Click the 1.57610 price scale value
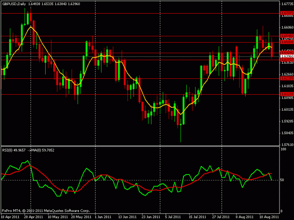Image resolution: width=294 pixels, height=220 pixels. tap(287, 144)
